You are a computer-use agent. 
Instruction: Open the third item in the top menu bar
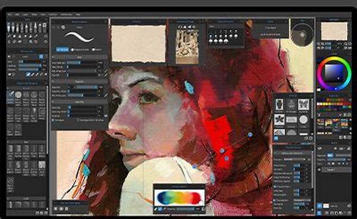click(x=25, y=14)
